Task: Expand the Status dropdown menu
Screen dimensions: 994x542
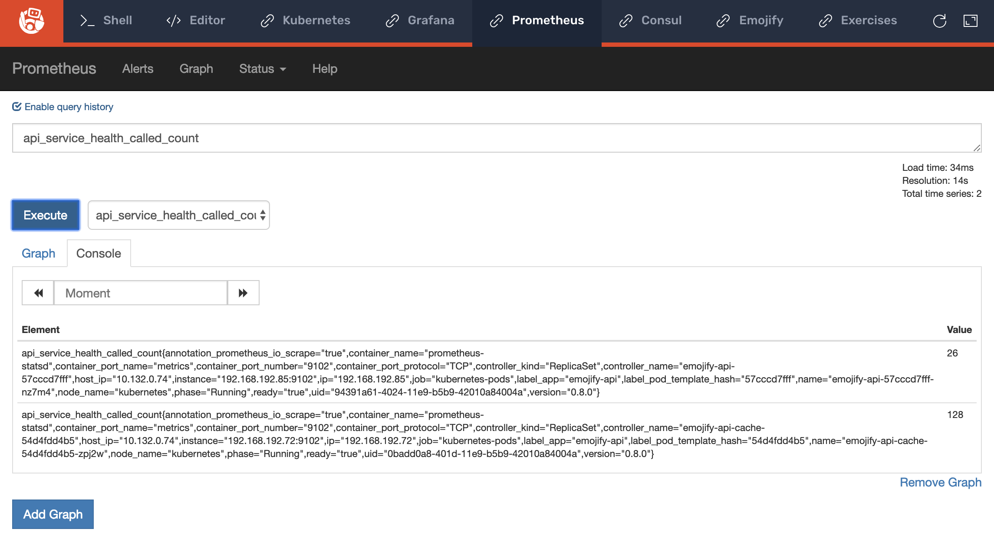Action: pos(260,68)
